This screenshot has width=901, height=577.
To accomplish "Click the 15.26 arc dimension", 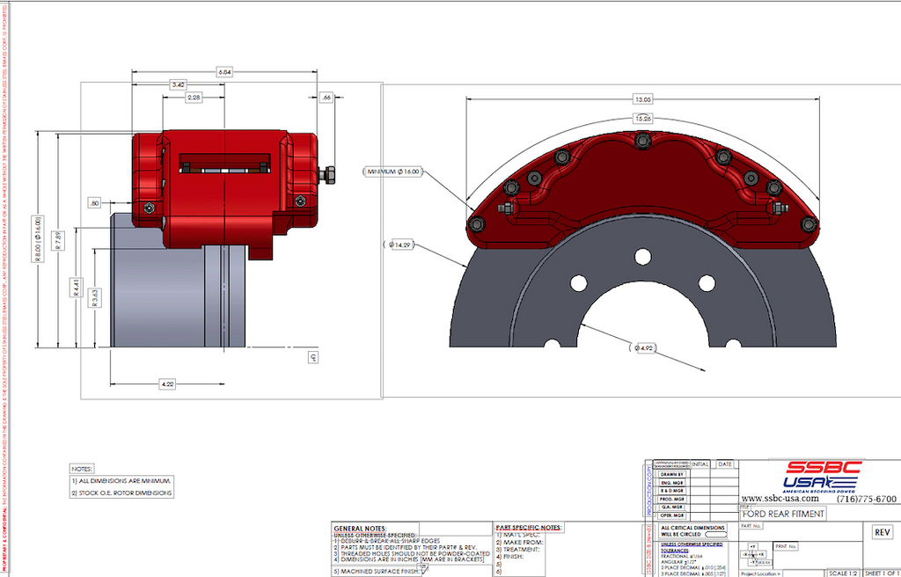I will coord(642,119).
